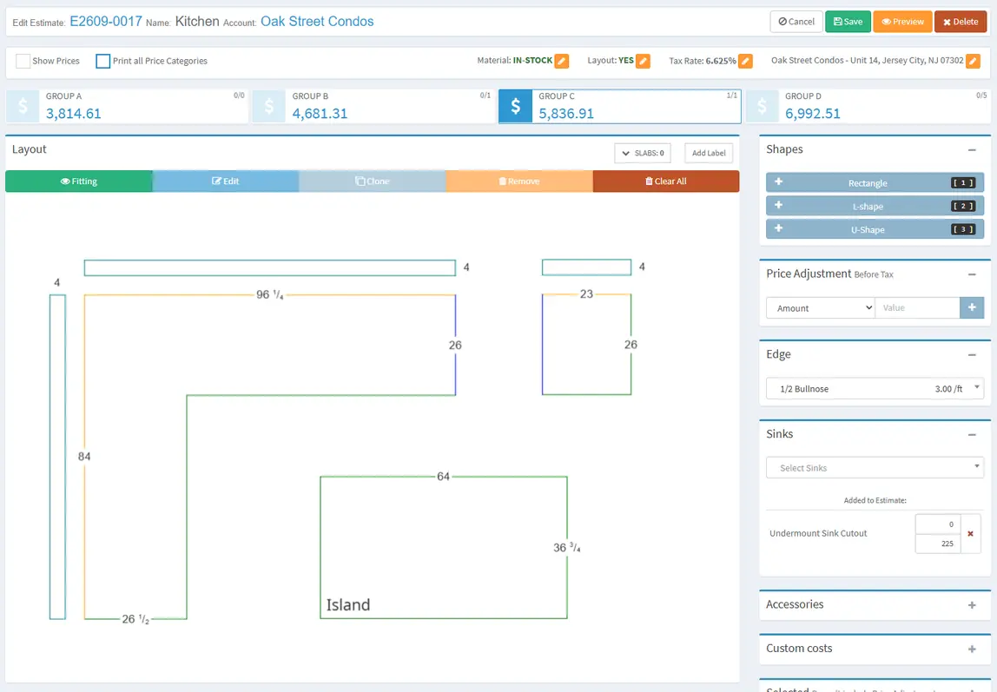Edit the job address pencil icon
Viewport: 997px width, 692px height.
point(972,61)
